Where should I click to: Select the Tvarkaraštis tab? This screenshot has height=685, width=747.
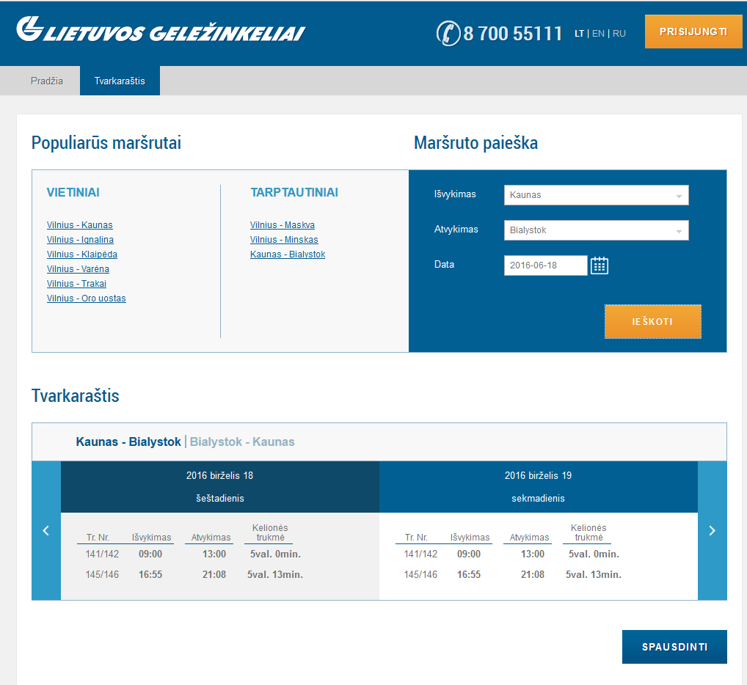point(120,81)
